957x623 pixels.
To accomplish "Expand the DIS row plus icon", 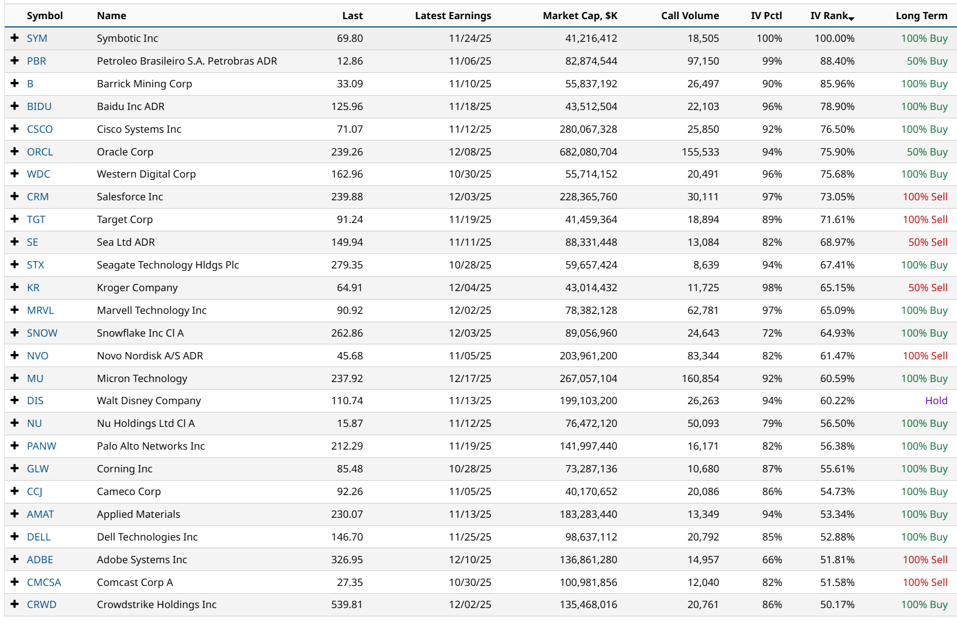I will tap(15, 401).
